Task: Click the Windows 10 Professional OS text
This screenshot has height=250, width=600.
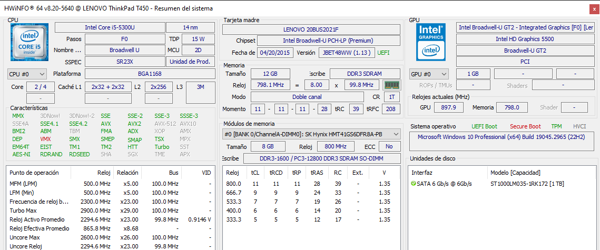Action: coord(495,137)
